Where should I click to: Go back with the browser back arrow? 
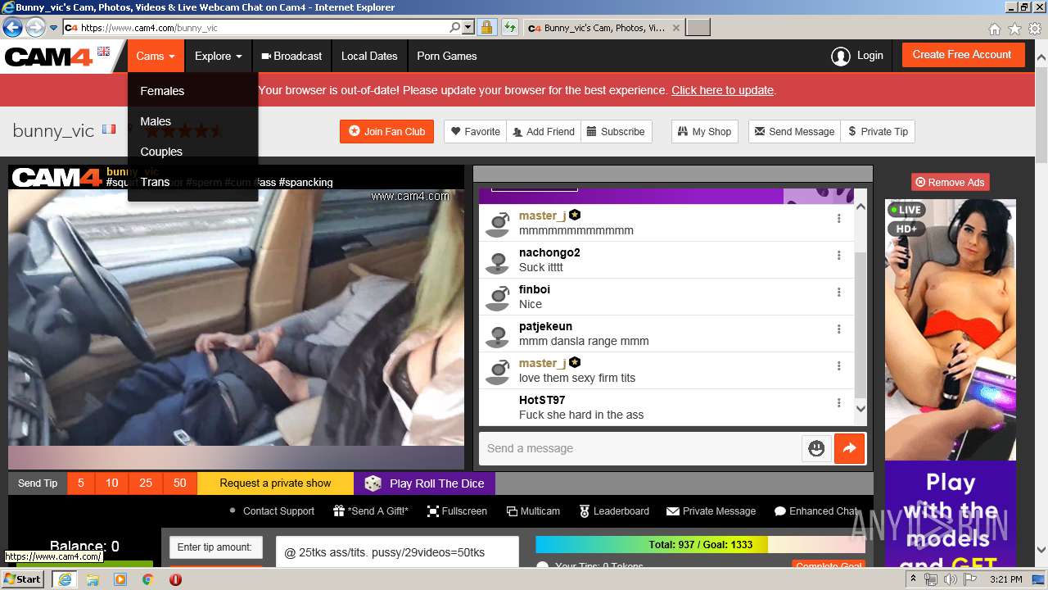[x=12, y=28]
